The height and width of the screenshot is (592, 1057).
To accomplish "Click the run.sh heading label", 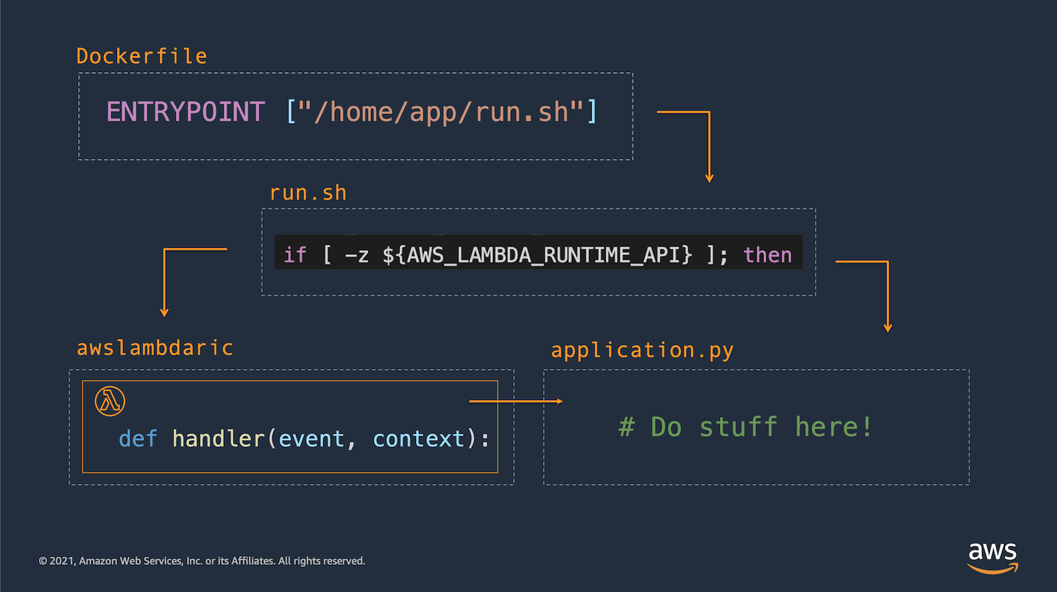I will (x=308, y=193).
